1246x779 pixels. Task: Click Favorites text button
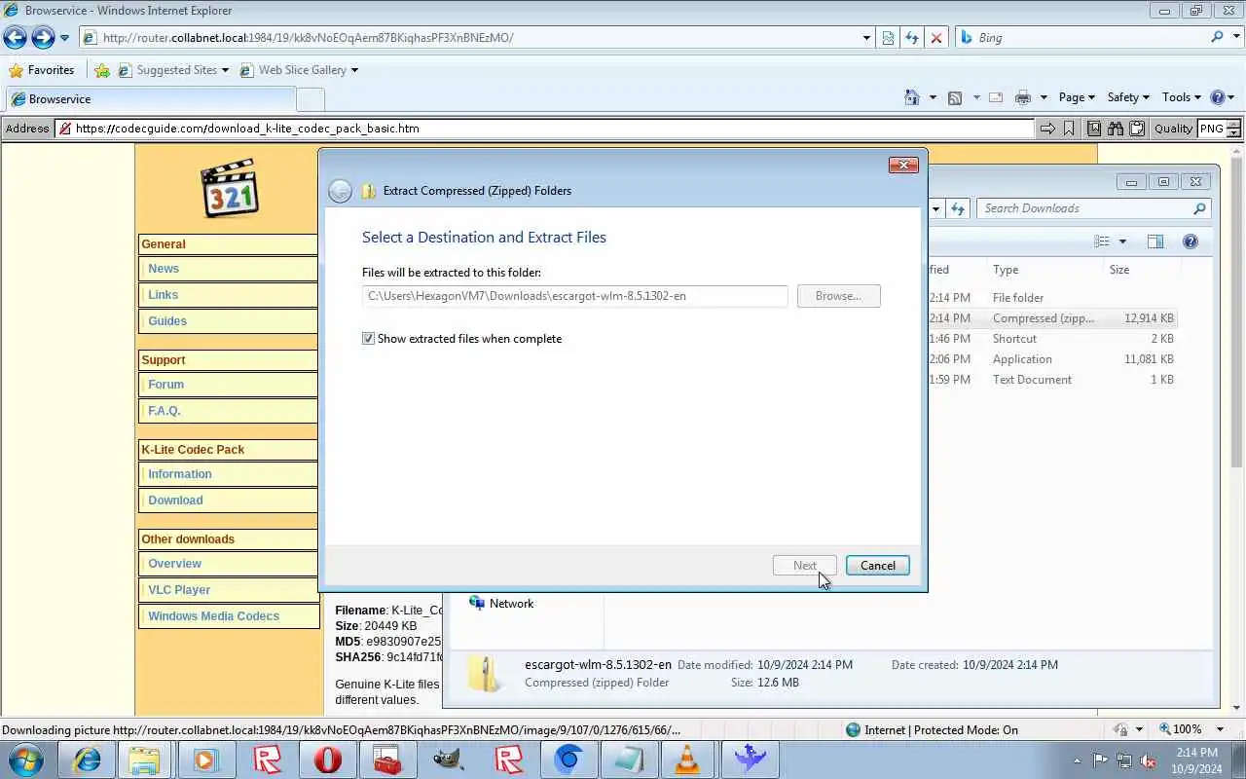pyautogui.click(x=52, y=70)
